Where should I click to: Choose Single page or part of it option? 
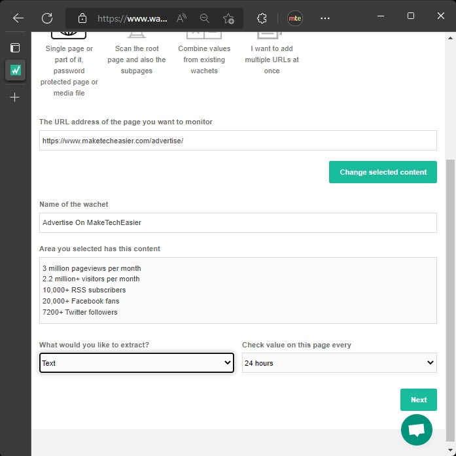69,65
